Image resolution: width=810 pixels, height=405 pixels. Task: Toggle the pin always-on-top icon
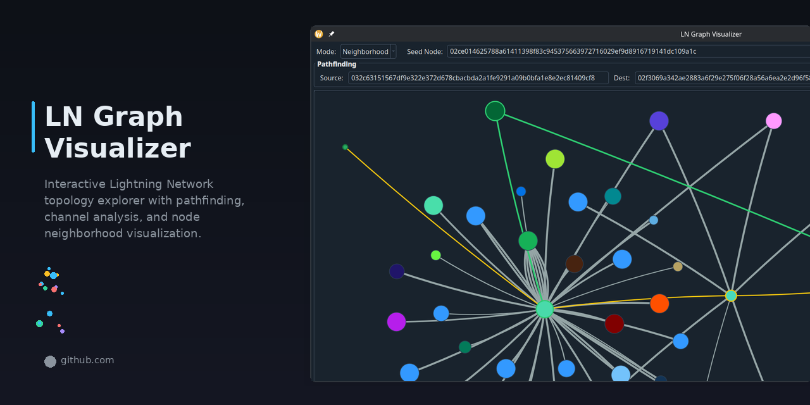(x=331, y=34)
